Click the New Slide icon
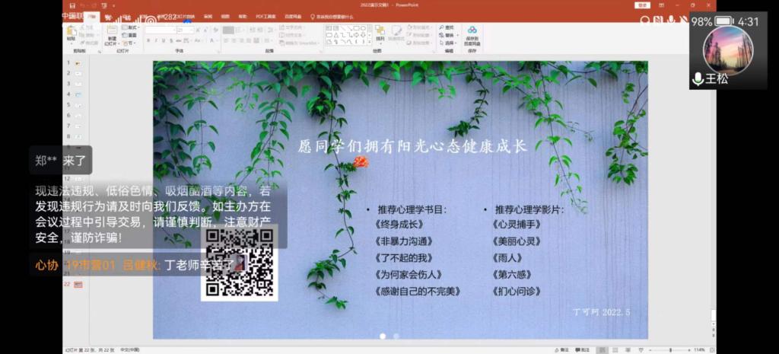The height and width of the screenshot is (354, 779). coord(112,33)
